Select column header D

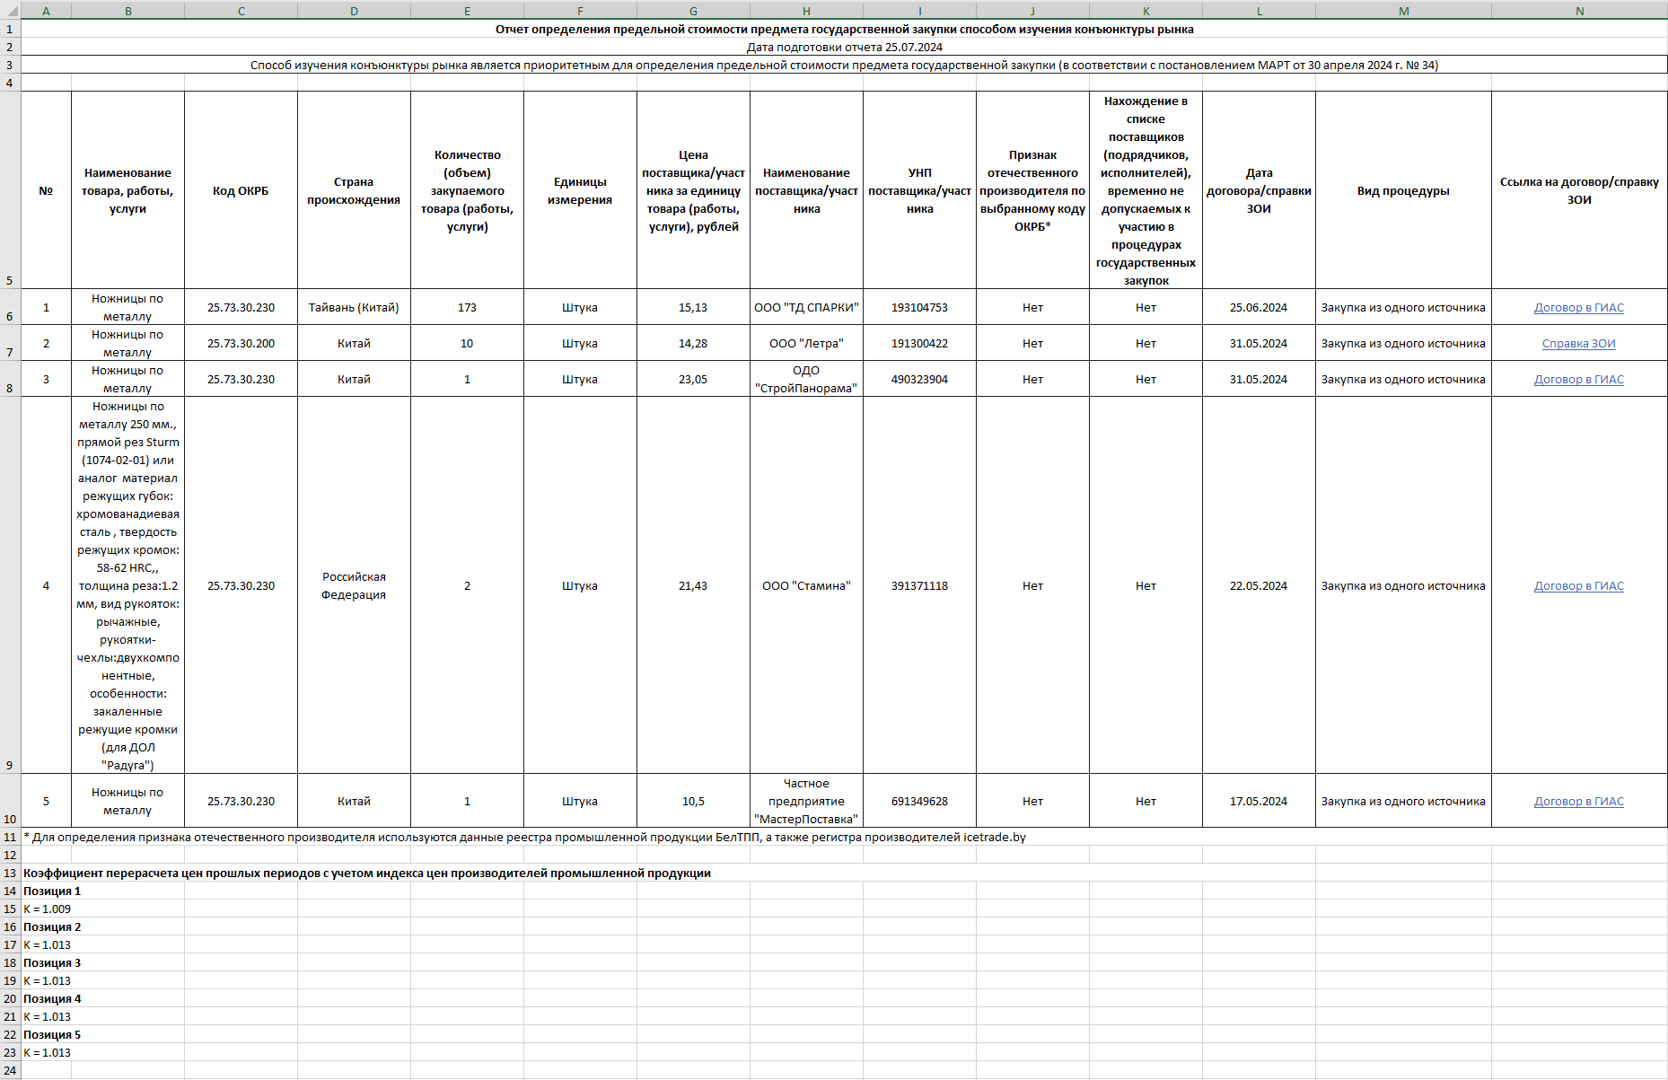354,11
